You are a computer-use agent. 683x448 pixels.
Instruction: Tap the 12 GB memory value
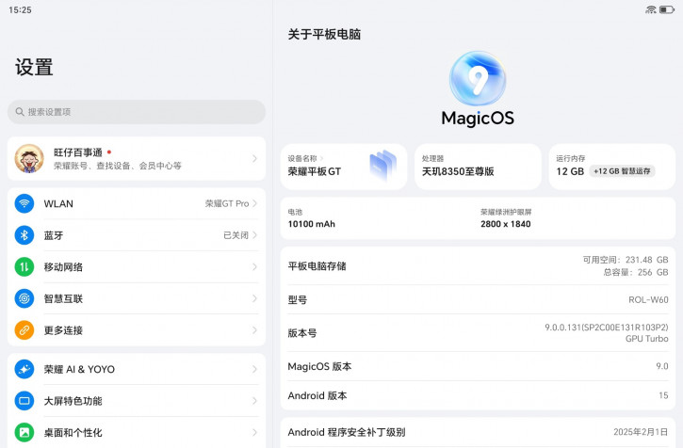tap(570, 171)
